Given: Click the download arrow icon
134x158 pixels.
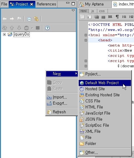Looking at the screenshot, I should (19, 28).
